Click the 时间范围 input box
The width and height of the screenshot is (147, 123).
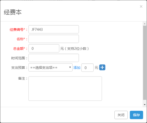coord(54,58)
